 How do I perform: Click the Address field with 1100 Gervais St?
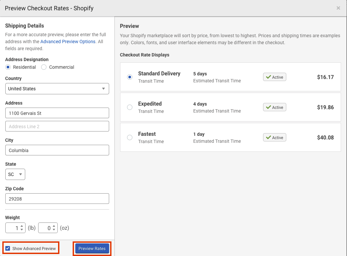[57, 113]
